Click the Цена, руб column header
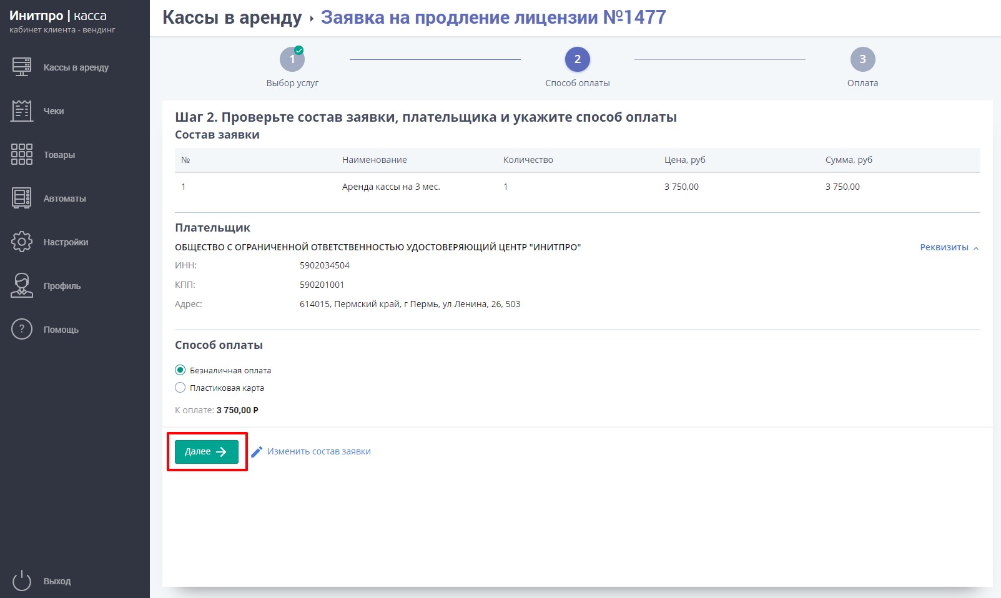Image resolution: width=1001 pixels, height=598 pixels. [685, 160]
